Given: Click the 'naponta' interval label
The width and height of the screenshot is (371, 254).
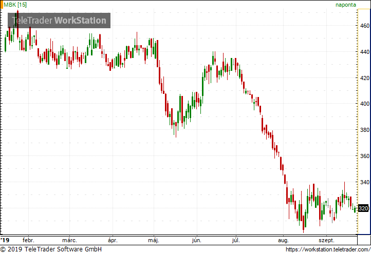Looking at the screenshot, I should [x=346, y=5].
